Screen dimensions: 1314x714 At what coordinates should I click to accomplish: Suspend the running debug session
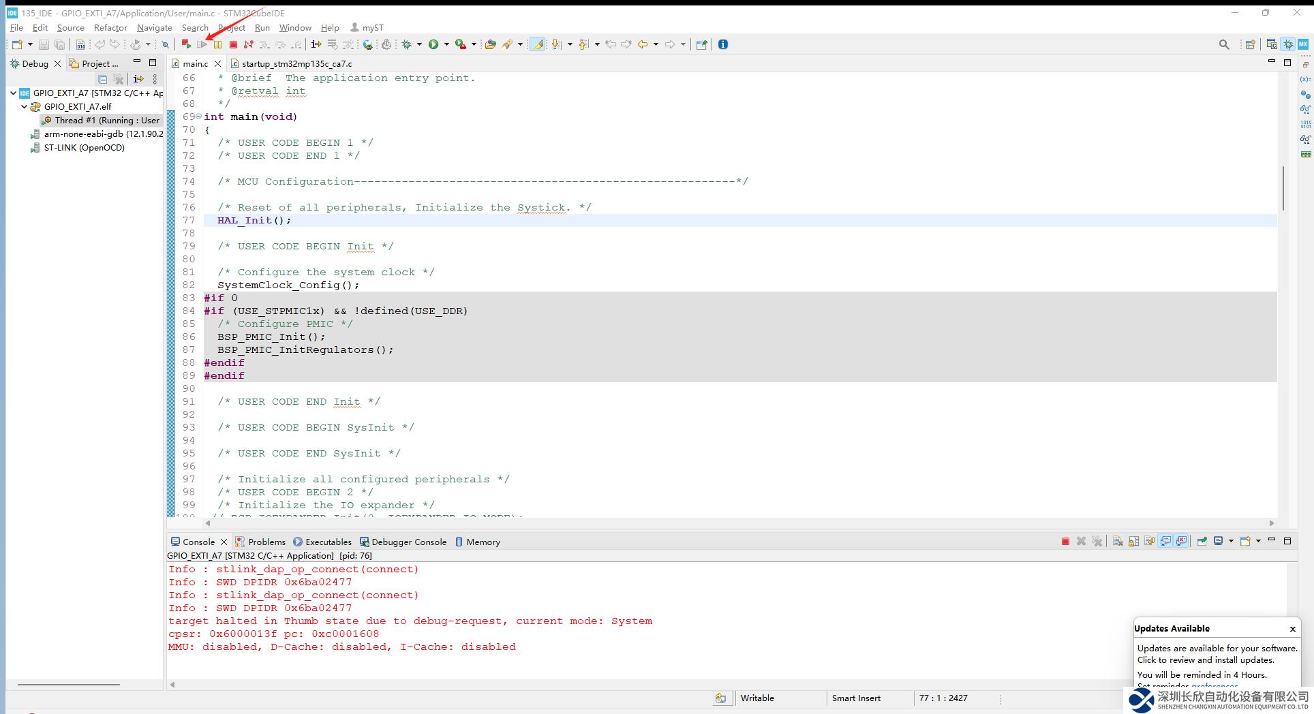point(217,44)
